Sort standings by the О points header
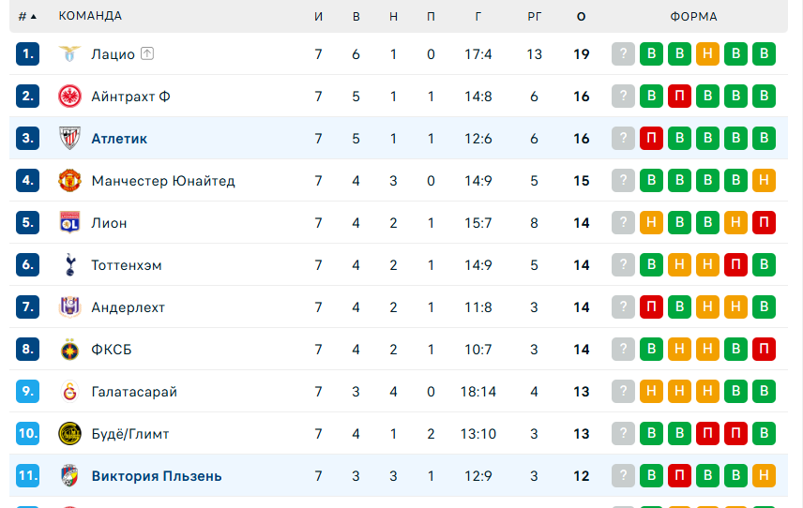Viewport: 803px width, 508px height. pos(582,16)
